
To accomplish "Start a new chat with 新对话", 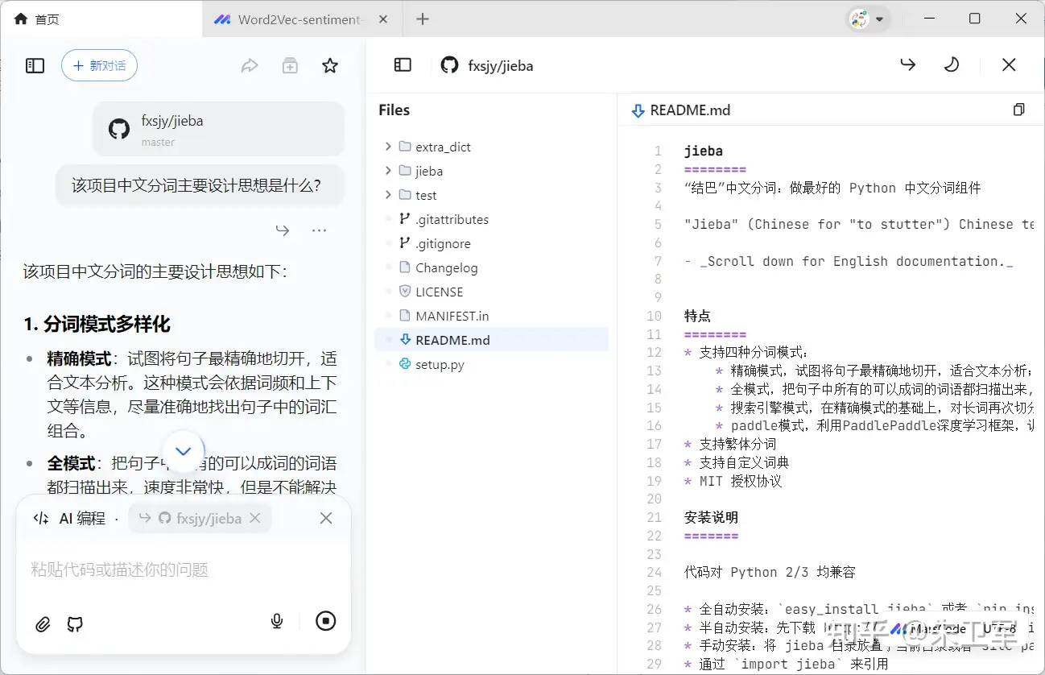I will coord(99,66).
